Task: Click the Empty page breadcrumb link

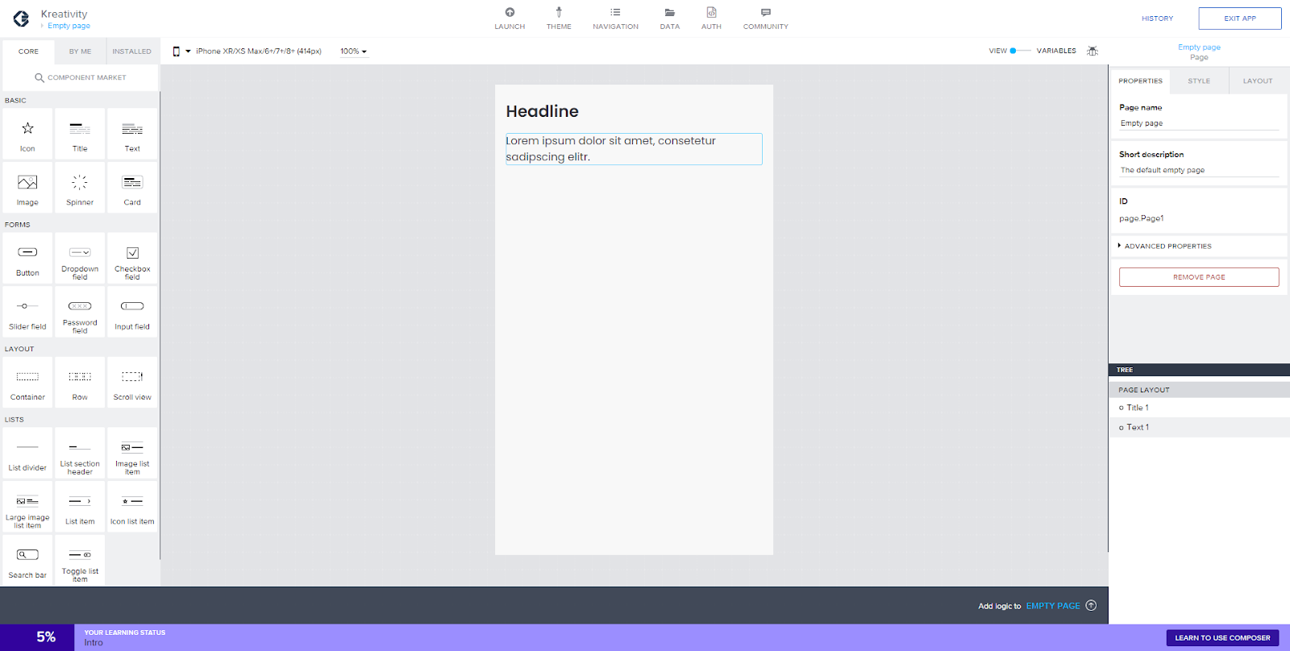Action: 69,26
